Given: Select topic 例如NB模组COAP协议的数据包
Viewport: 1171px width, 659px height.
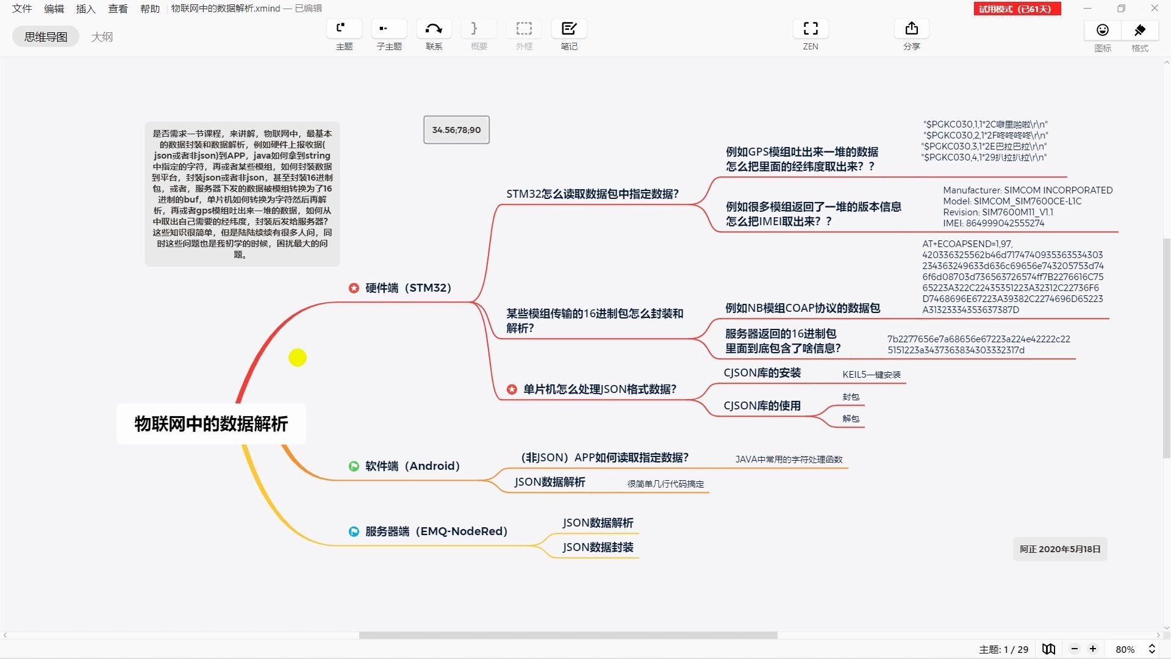Looking at the screenshot, I should point(803,308).
